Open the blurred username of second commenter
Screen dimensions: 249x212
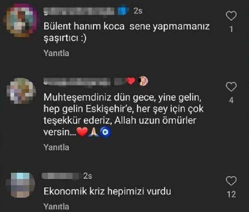coord(84,81)
